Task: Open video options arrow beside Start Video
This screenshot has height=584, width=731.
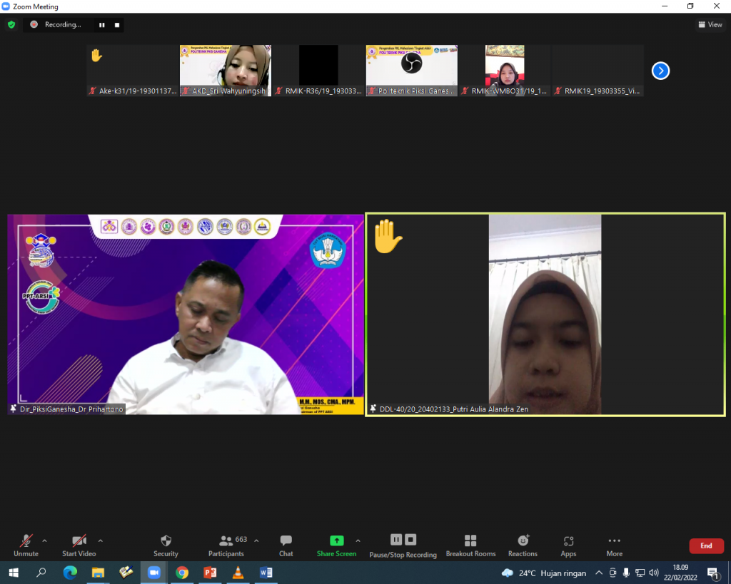Action: [100, 541]
